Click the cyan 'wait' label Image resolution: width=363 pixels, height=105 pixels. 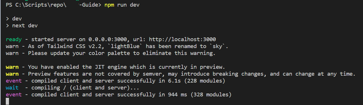[12, 88]
